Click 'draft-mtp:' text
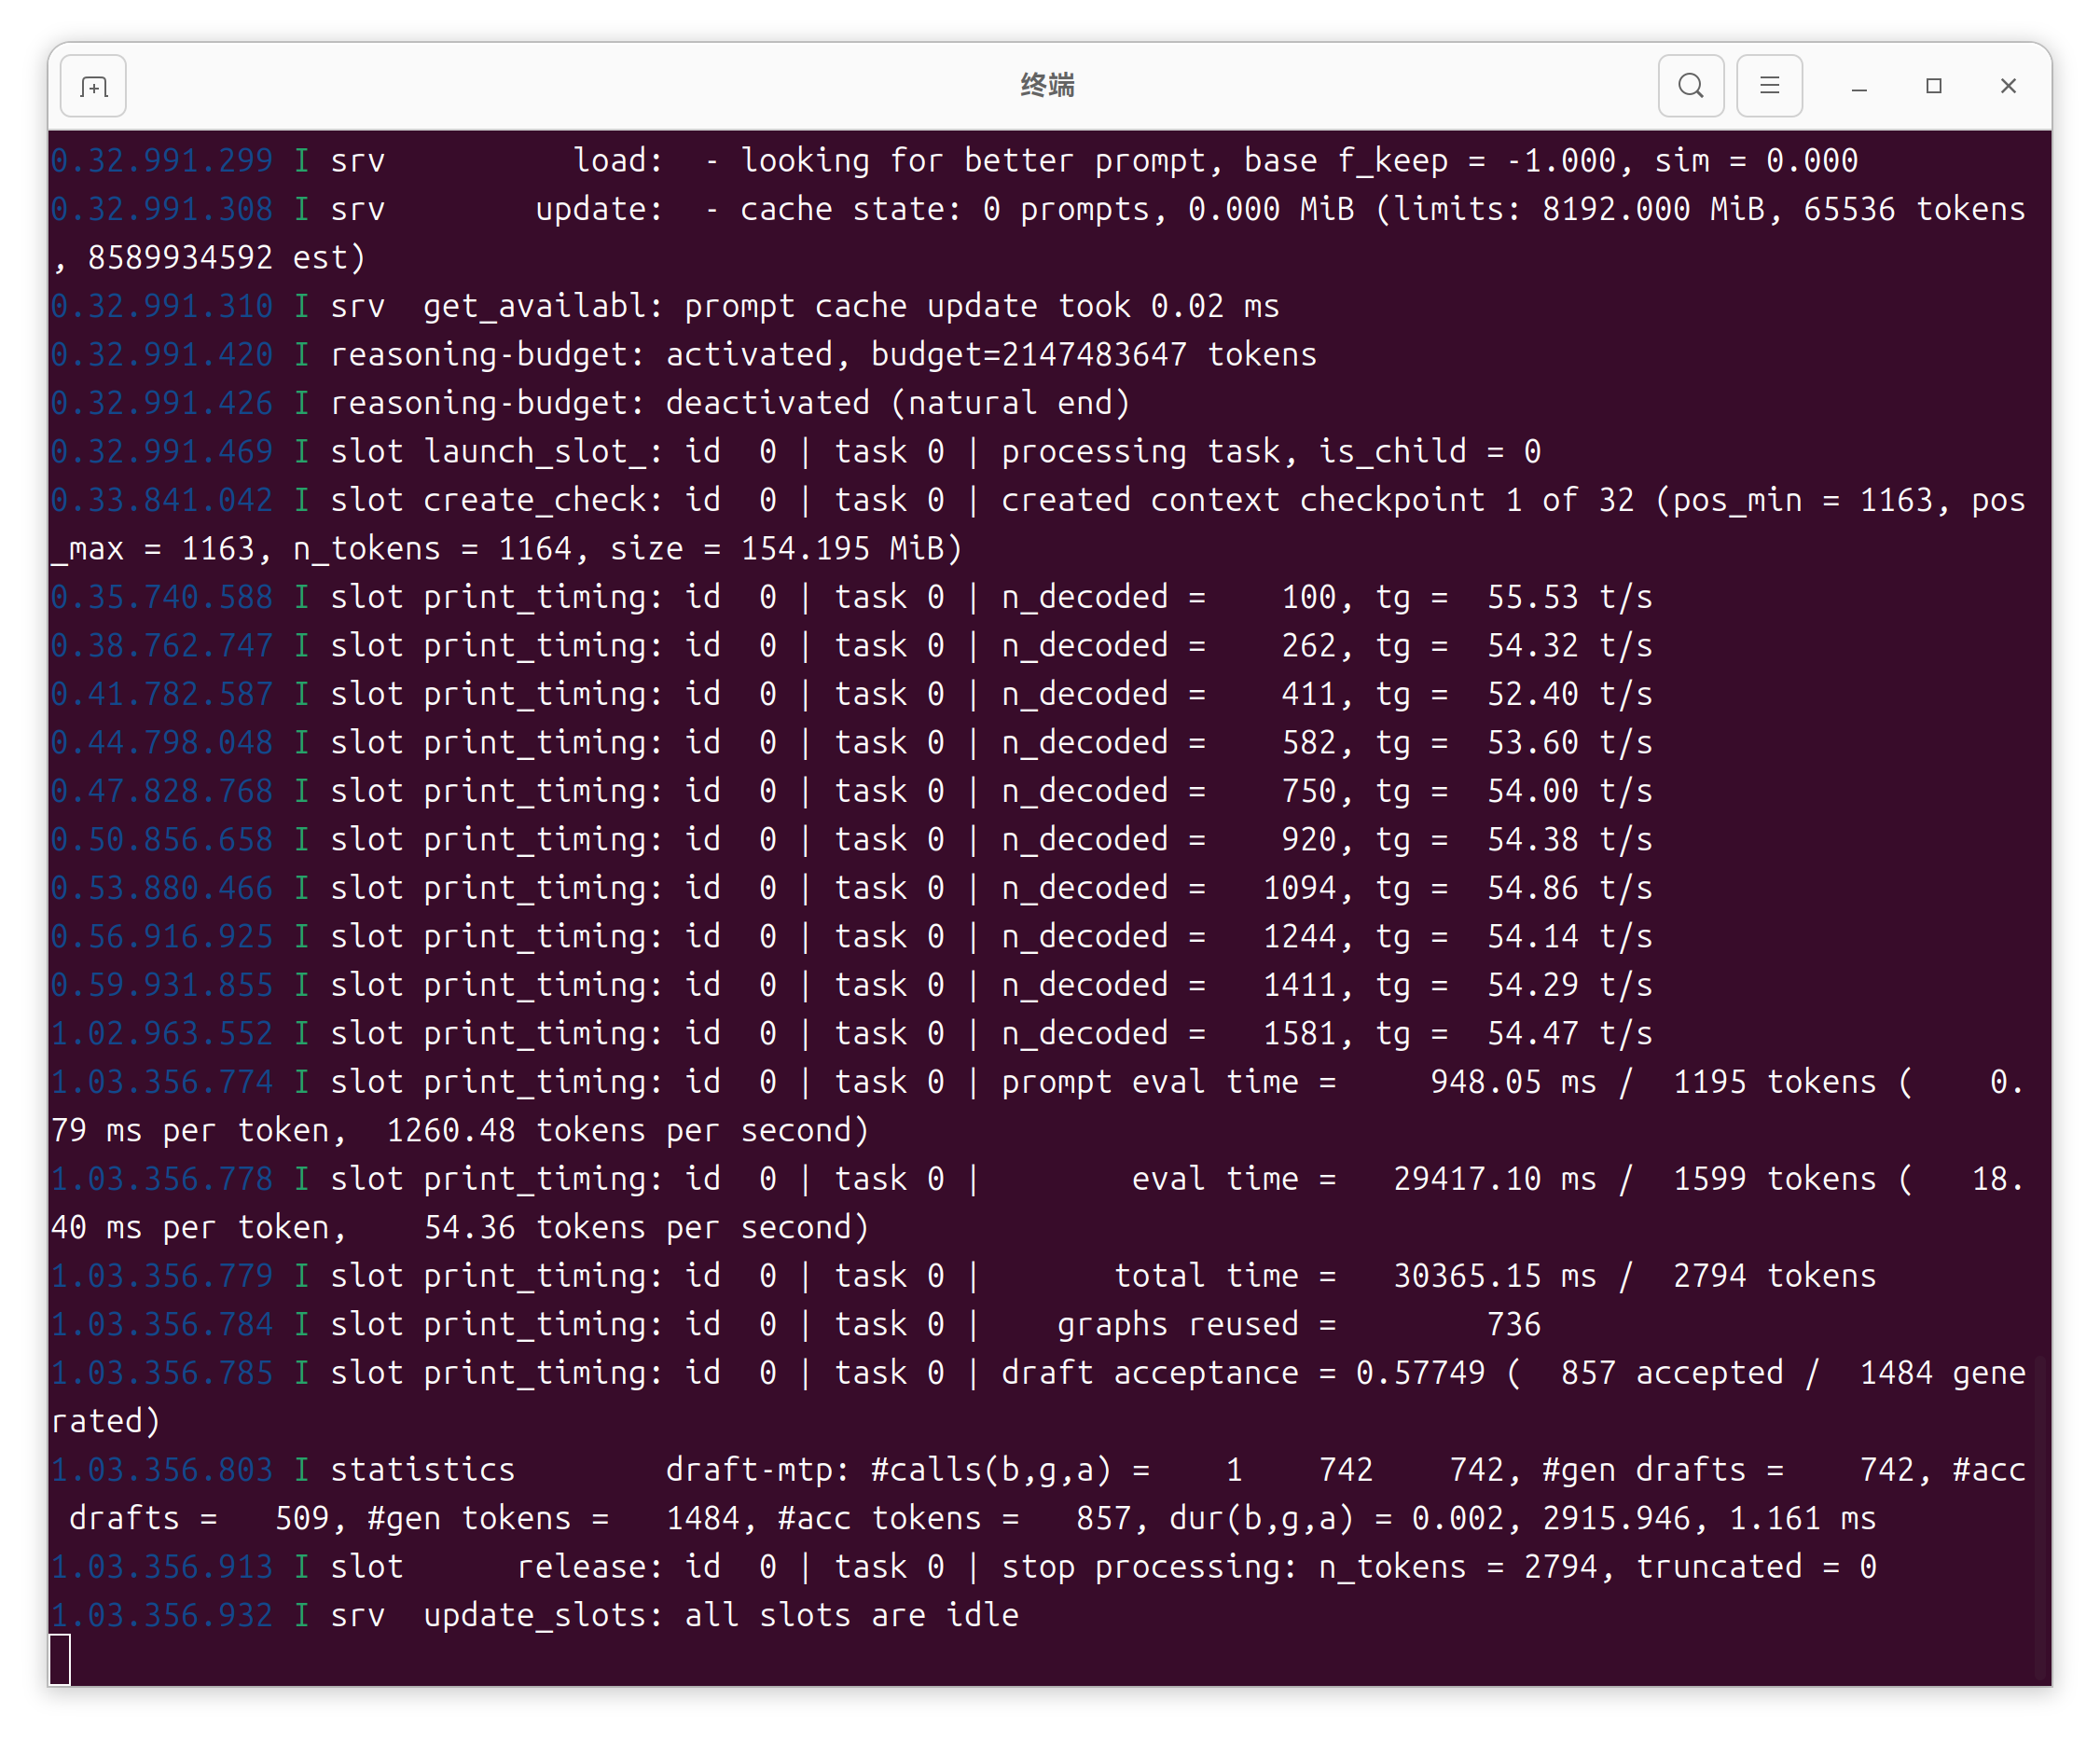 click(x=759, y=1471)
